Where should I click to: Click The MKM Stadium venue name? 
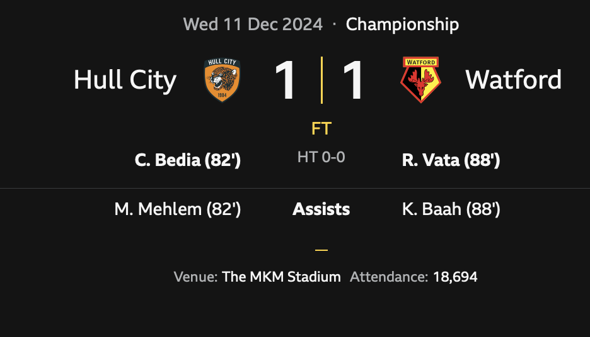[x=281, y=277]
